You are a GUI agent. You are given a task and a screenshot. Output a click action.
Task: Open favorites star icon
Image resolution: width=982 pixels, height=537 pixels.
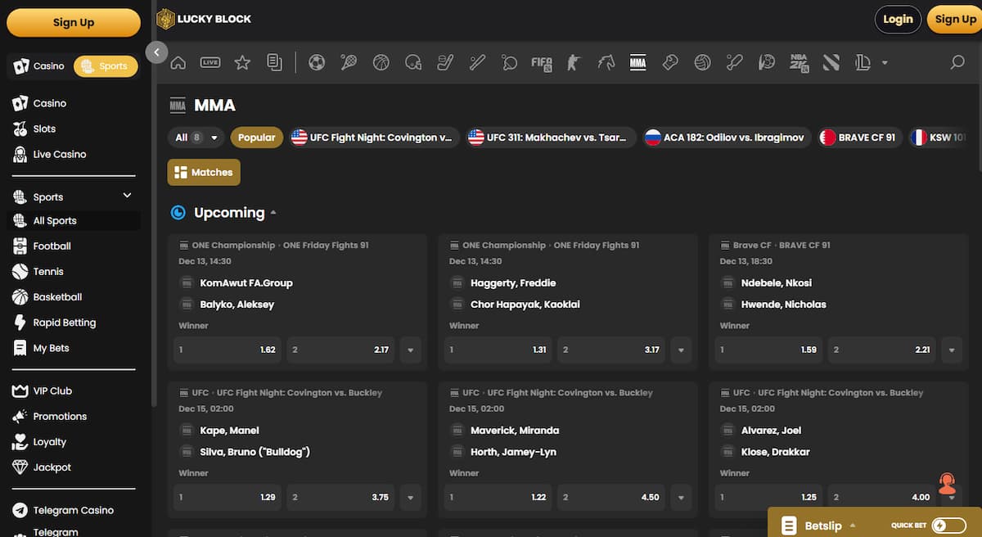pos(242,62)
